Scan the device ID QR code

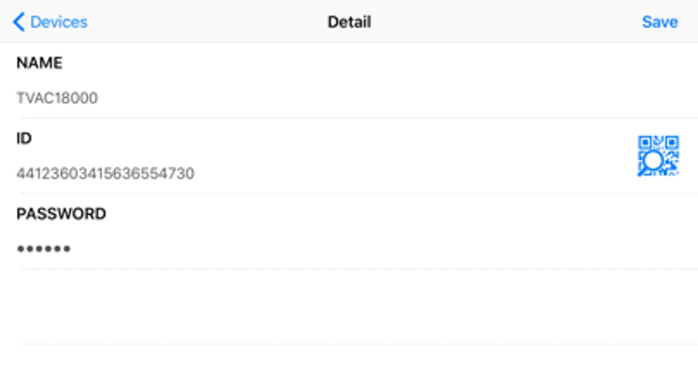[x=658, y=156]
